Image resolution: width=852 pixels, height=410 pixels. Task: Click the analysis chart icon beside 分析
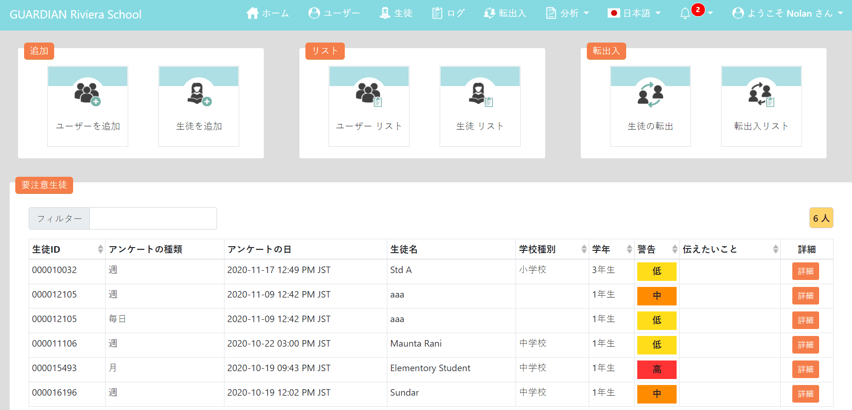(551, 13)
